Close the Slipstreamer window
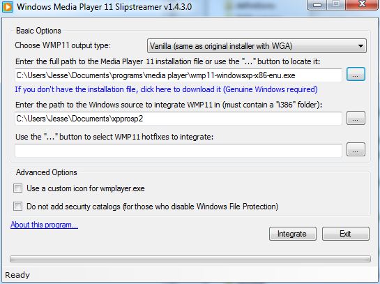 [x=362, y=4]
